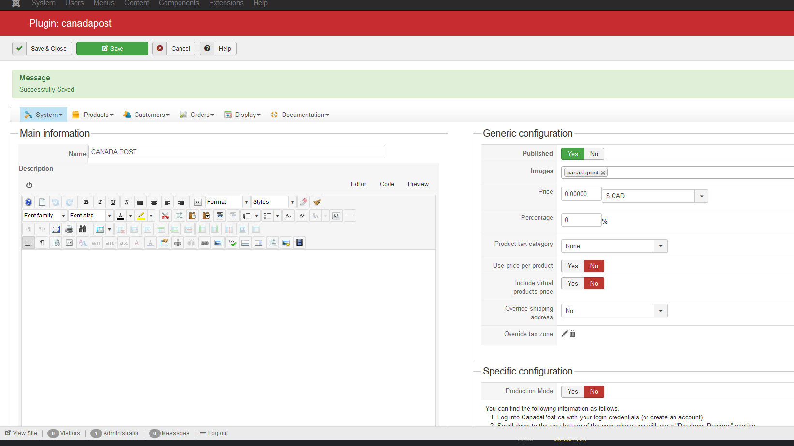Image resolution: width=794 pixels, height=446 pixels.
Task: Click the Help button
Action: tap(218, 48)
